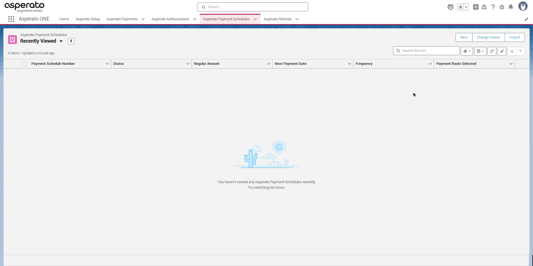Open the Salesforce Trailhead cloud icon
The width and height of the screenshot is (533, 266).
click(484, 7)
